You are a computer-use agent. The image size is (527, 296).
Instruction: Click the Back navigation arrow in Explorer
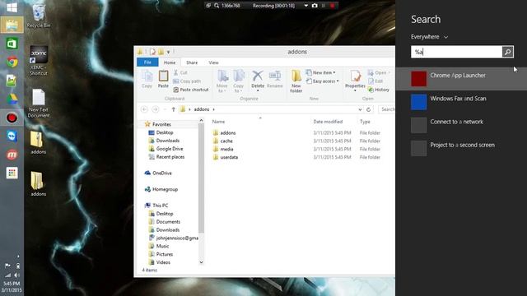pyautogui.click(x=144, y=109)
